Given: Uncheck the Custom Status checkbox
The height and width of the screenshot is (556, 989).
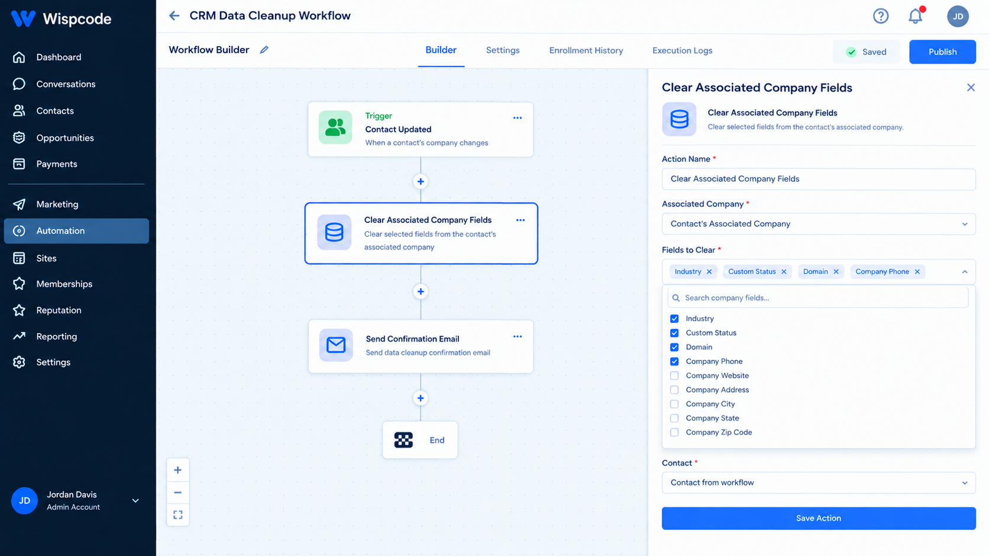Looking at the screenshot, I should coord(674,333).
